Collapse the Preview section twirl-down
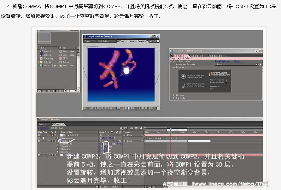Image resolution: width=281 pixels, height=190 pixels. 174,68
